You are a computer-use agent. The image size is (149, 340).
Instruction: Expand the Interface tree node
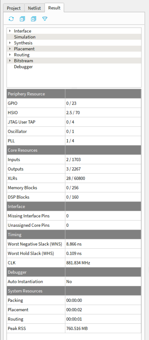tap(10, 31)
